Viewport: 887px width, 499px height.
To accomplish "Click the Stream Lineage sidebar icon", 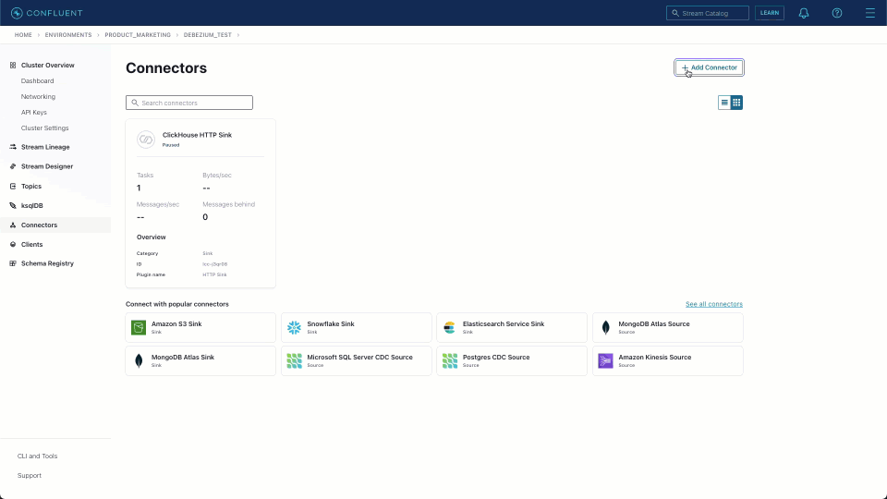I will pyautogui.click(x=13, y=147).
